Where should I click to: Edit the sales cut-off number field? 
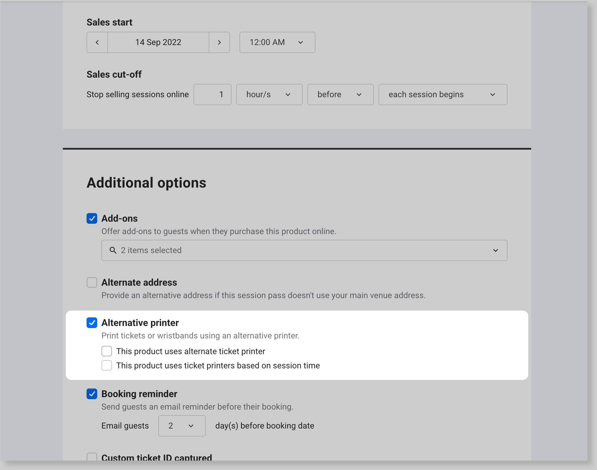[x=213, y=95]
